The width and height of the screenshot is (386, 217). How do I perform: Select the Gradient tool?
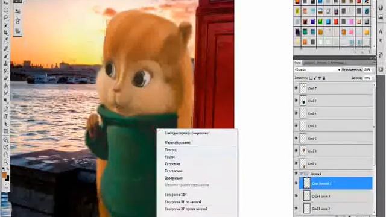[x=6, y=86]
